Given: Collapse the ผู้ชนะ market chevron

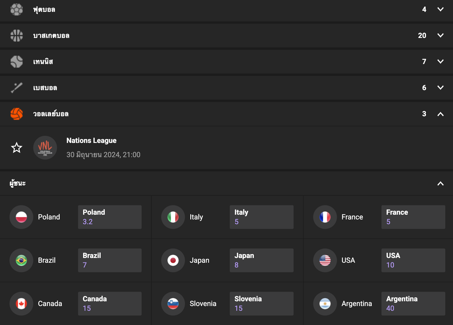Looking at the screenshot, I should point(441,184).
